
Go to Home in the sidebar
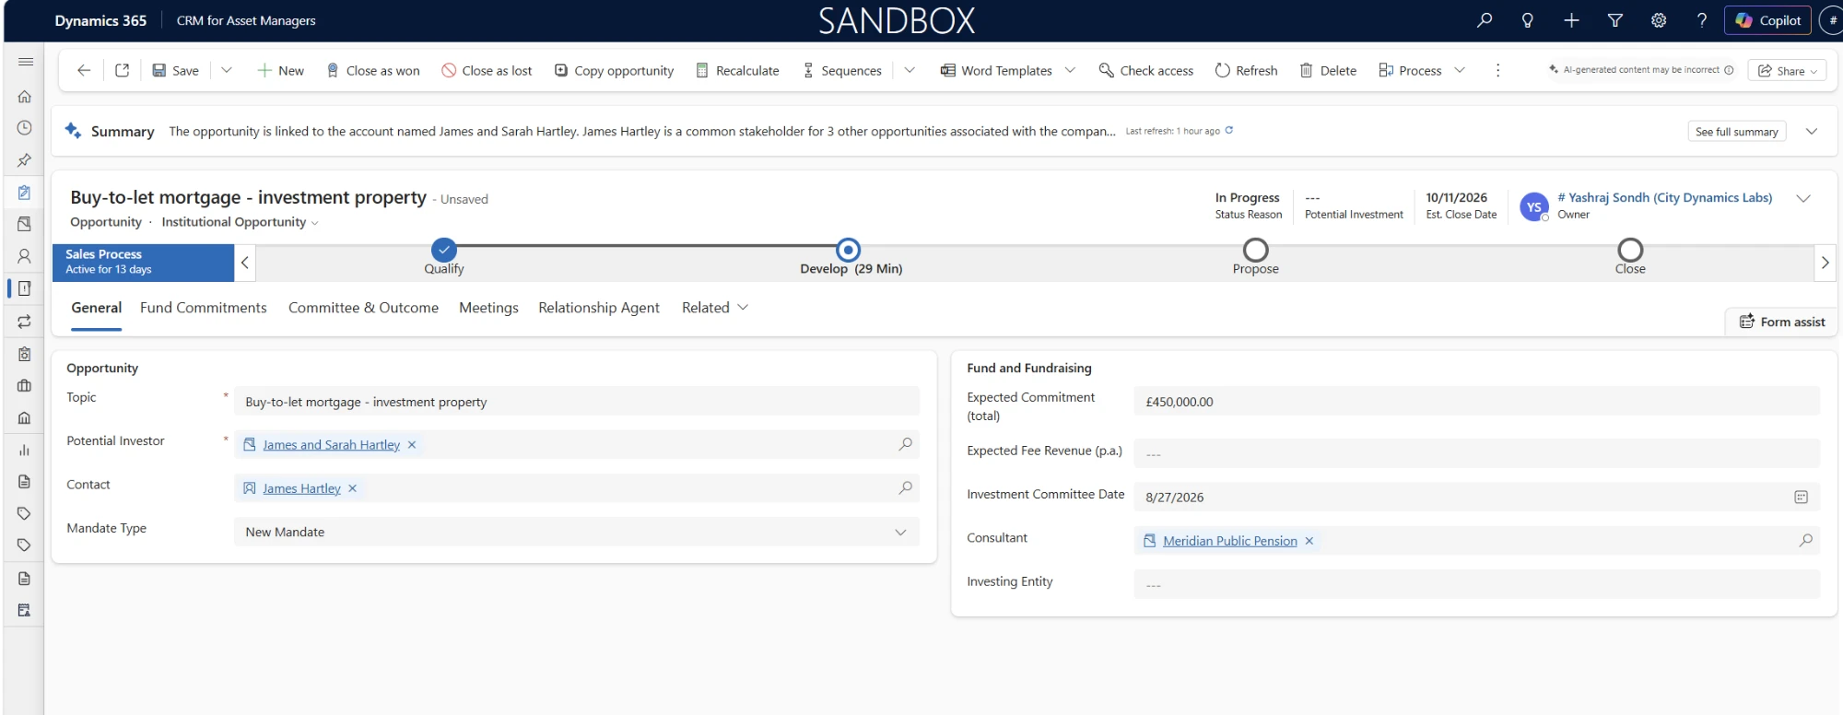pyautogui.click(x=25, y=97)
